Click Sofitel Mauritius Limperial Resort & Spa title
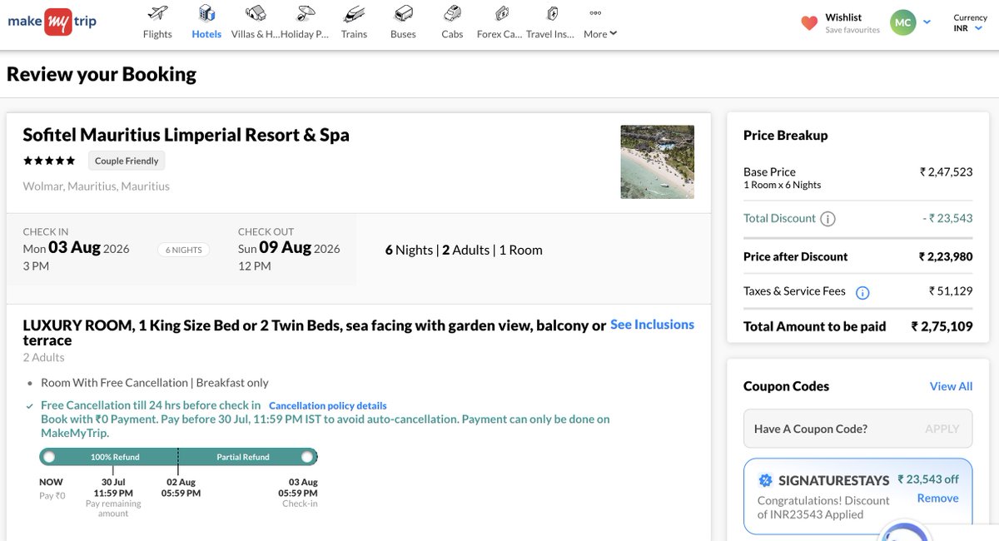Image resolution: width=999 pixels, height=541 pixels. click(186, 135)
